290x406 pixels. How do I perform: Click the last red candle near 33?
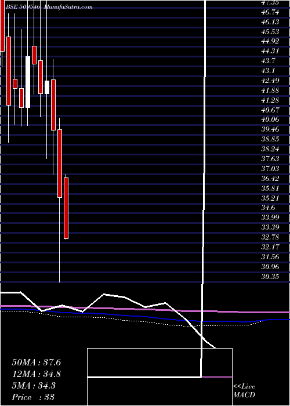pyautogui.click(x=66, y=208)
